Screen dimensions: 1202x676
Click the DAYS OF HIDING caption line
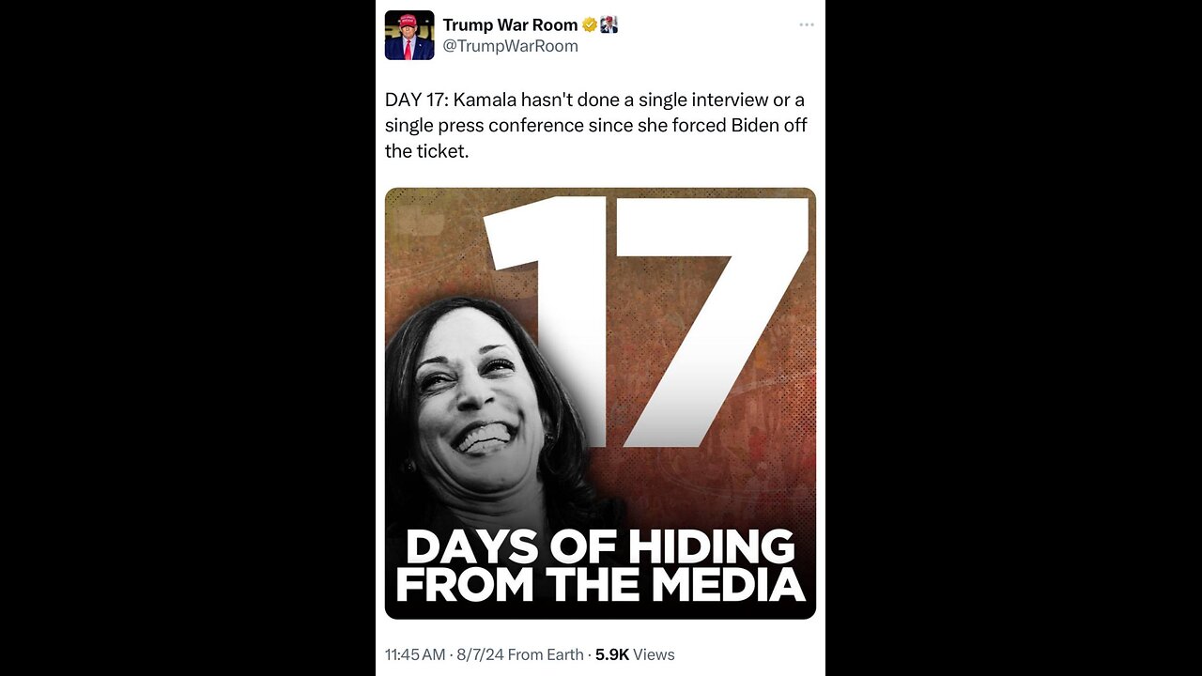600,546
